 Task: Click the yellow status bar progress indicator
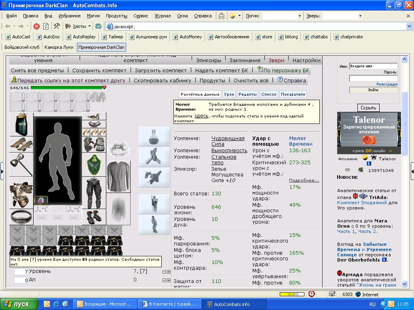(292, 294)
